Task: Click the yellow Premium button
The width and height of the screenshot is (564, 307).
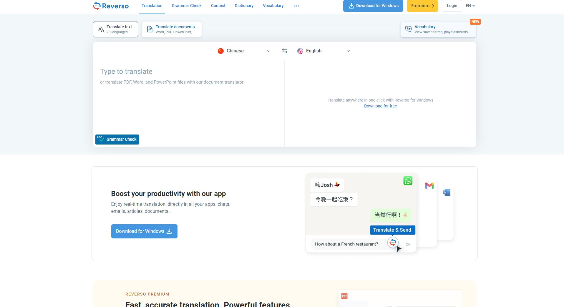Action: tap(422, 6)
